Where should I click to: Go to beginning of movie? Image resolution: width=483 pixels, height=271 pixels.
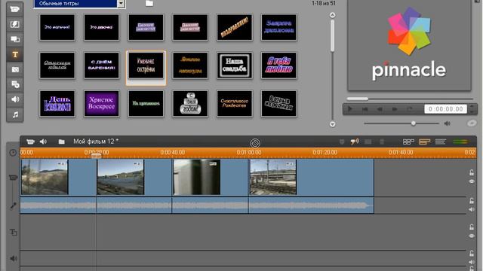pos(365,109)
